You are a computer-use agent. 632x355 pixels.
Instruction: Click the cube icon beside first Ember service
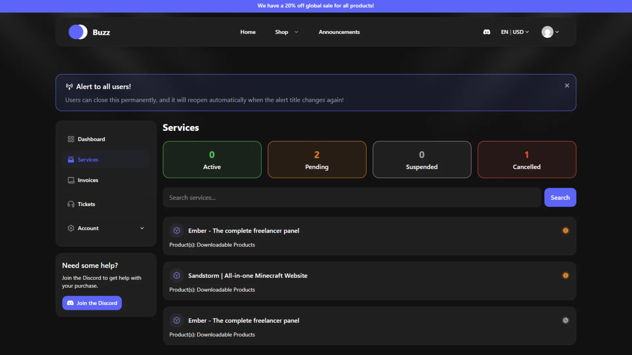tap(177, 230)
